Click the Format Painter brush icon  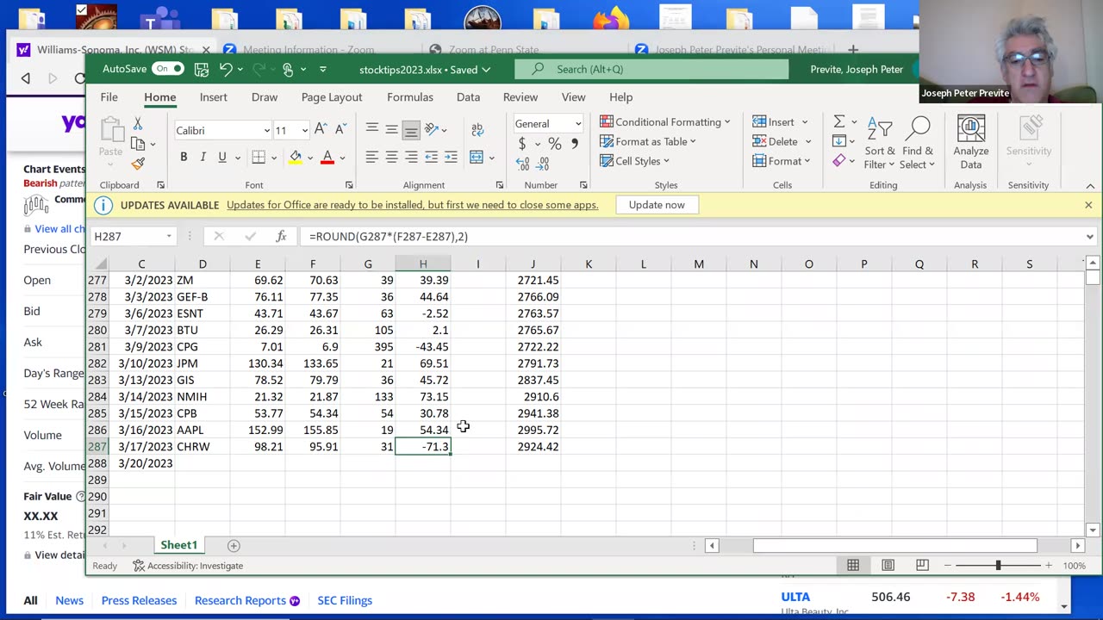pos(138,164)
